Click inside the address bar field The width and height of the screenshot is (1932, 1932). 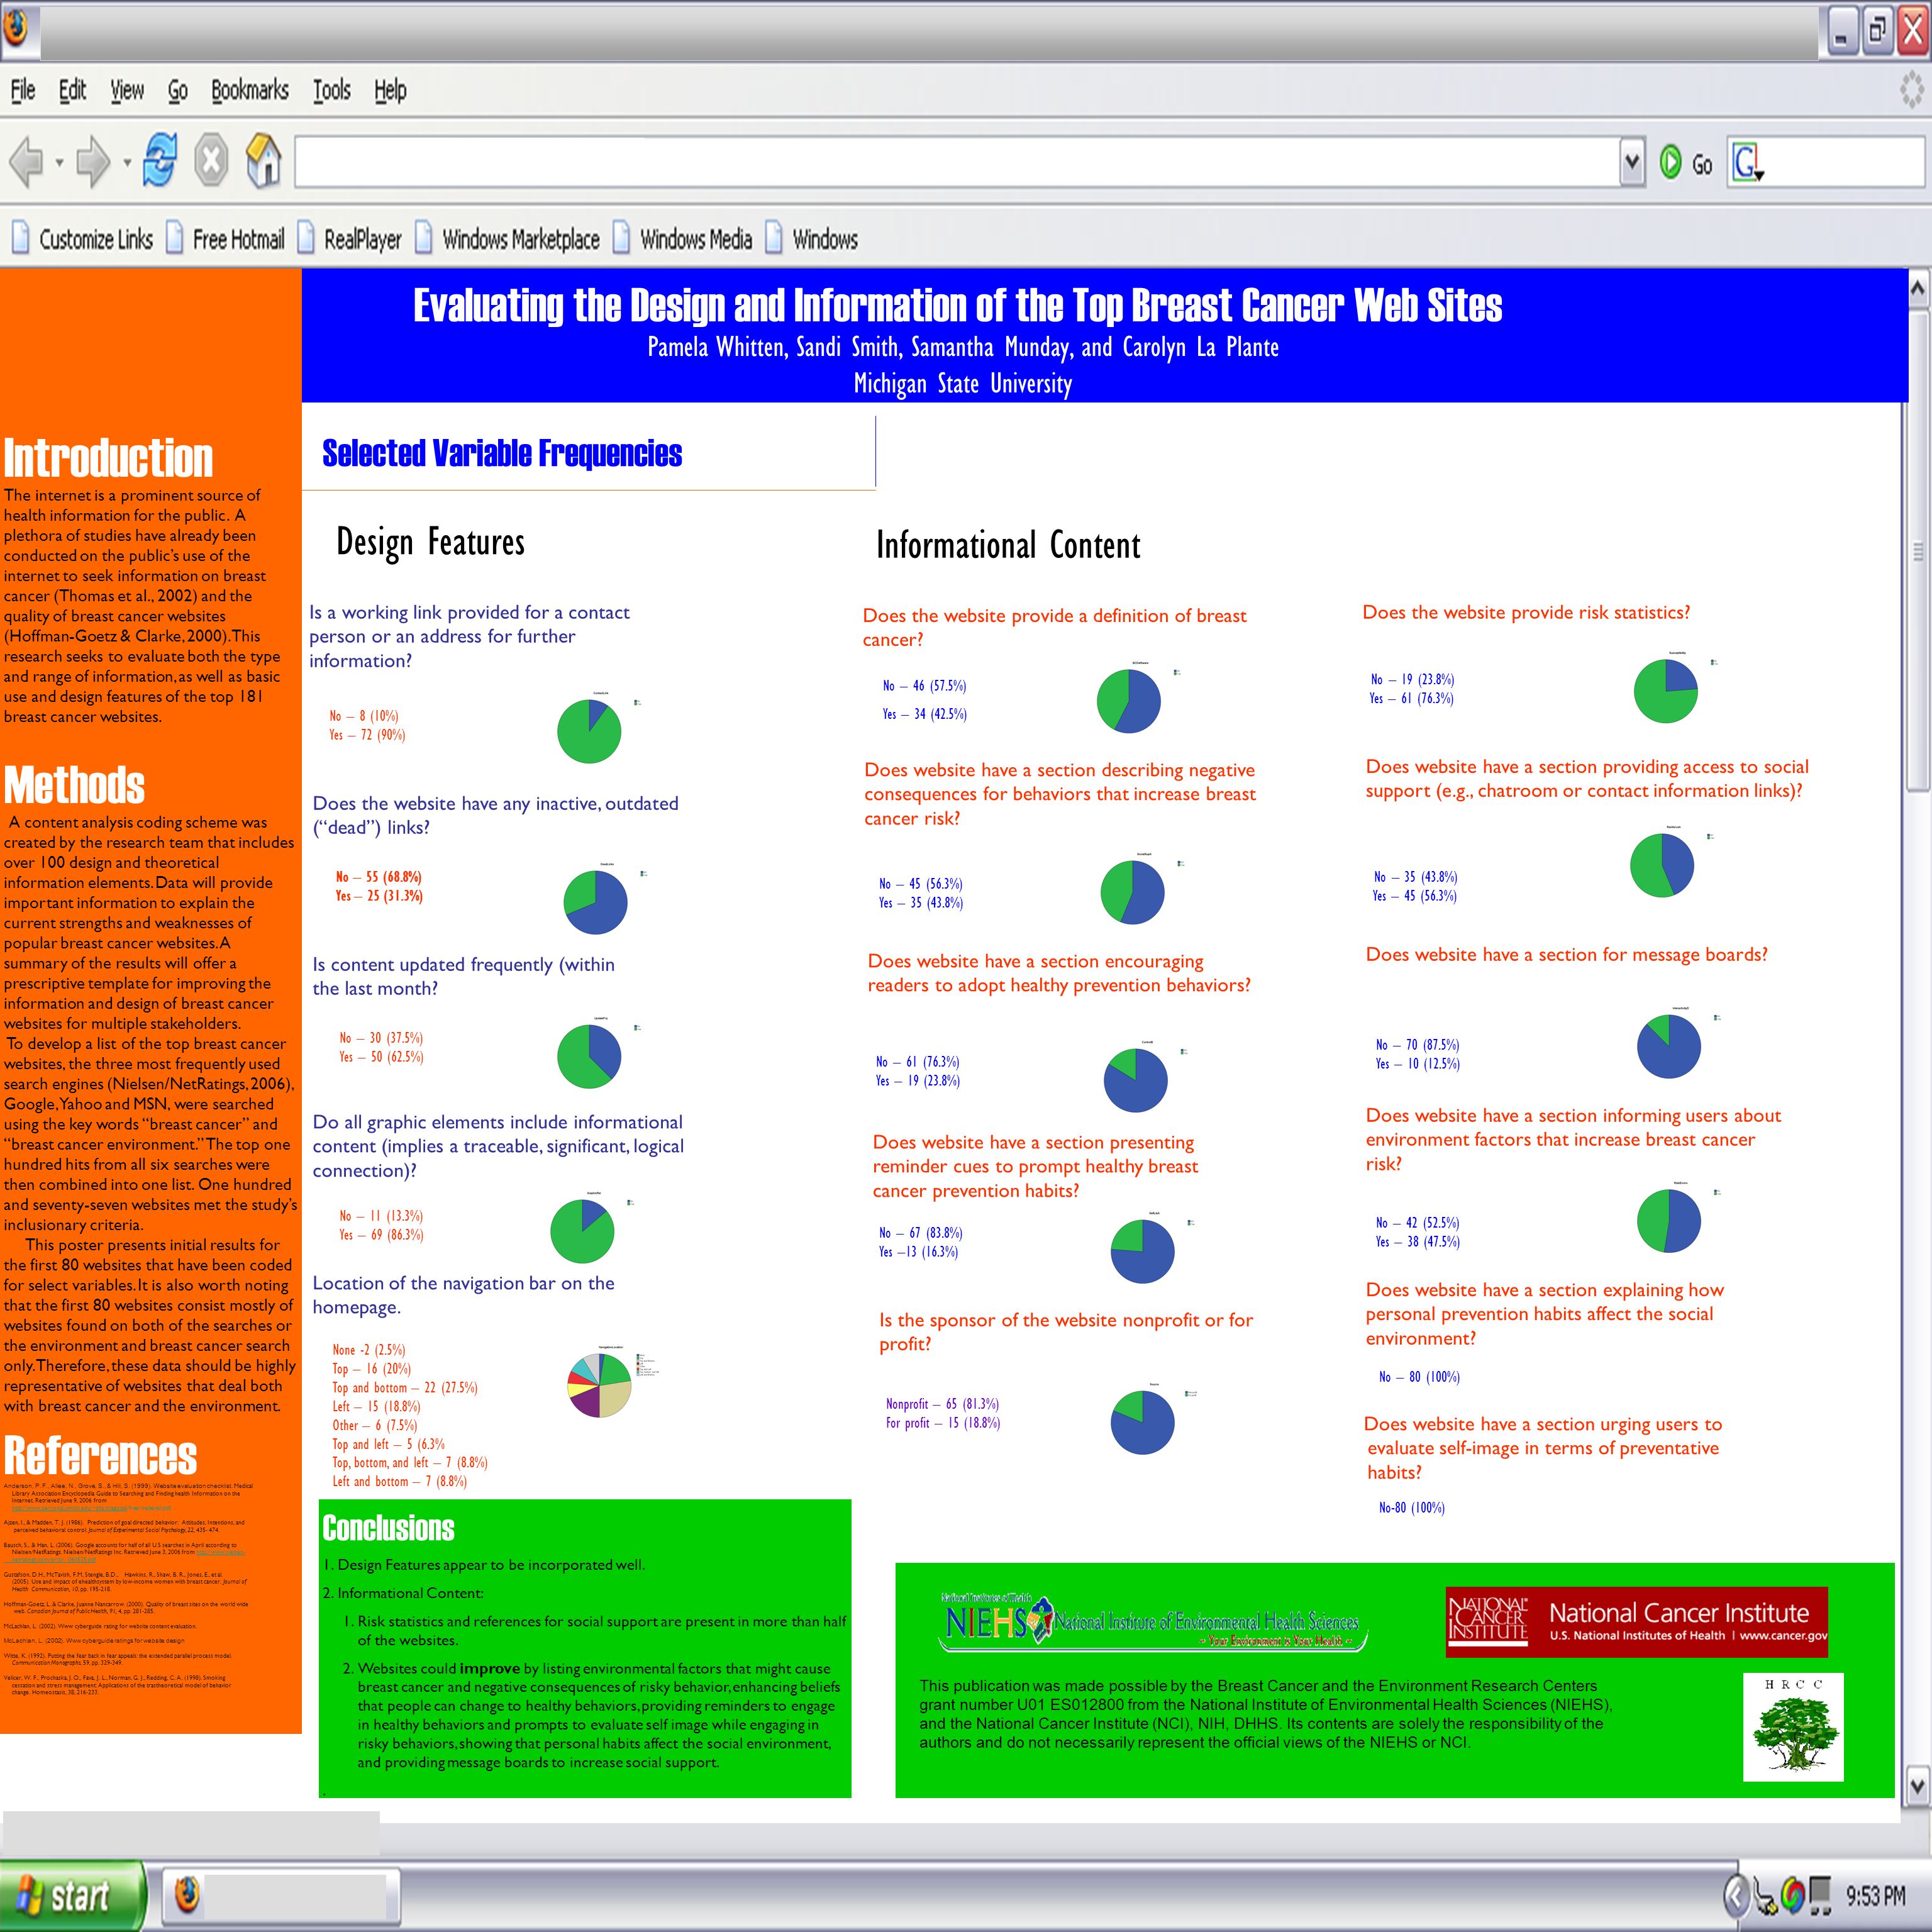pos(957,161)
